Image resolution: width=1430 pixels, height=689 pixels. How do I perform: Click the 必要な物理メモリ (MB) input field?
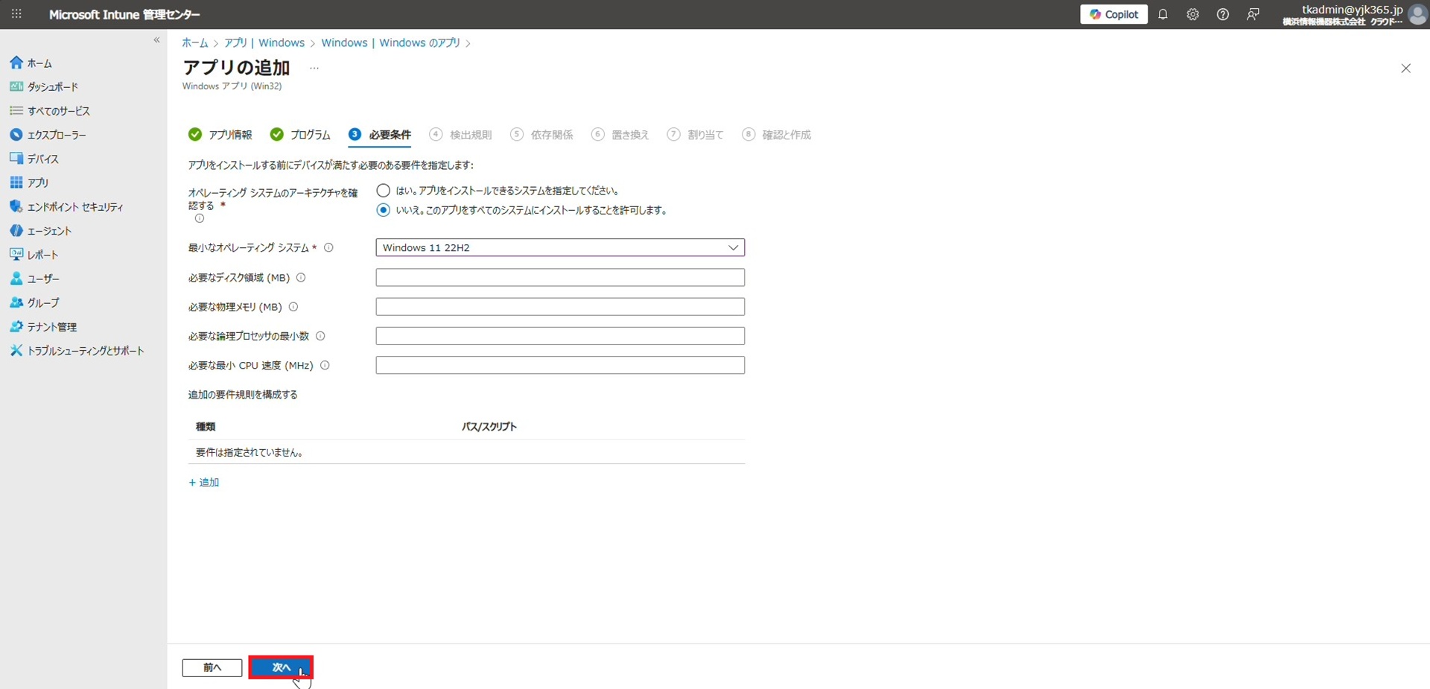(559, 307)
